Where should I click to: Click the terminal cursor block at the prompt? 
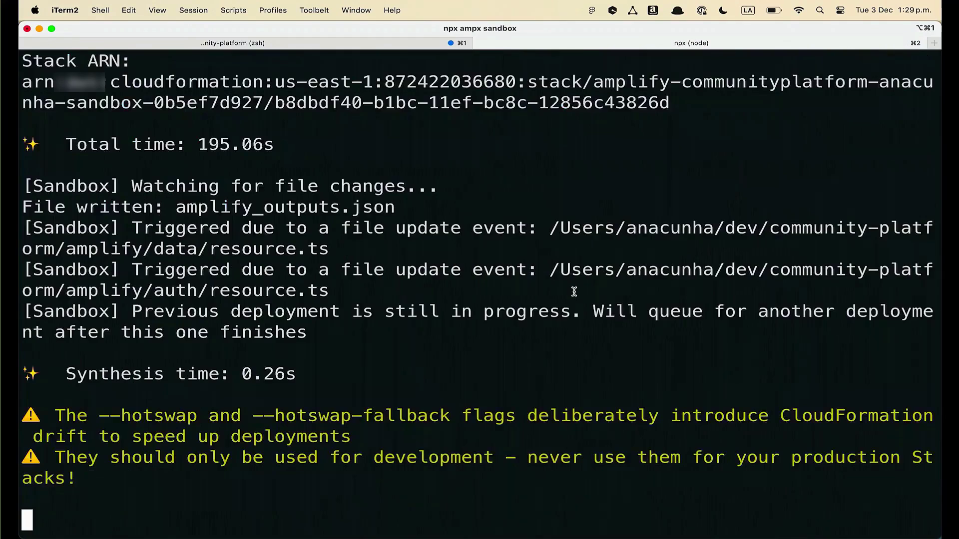[27, 520]
